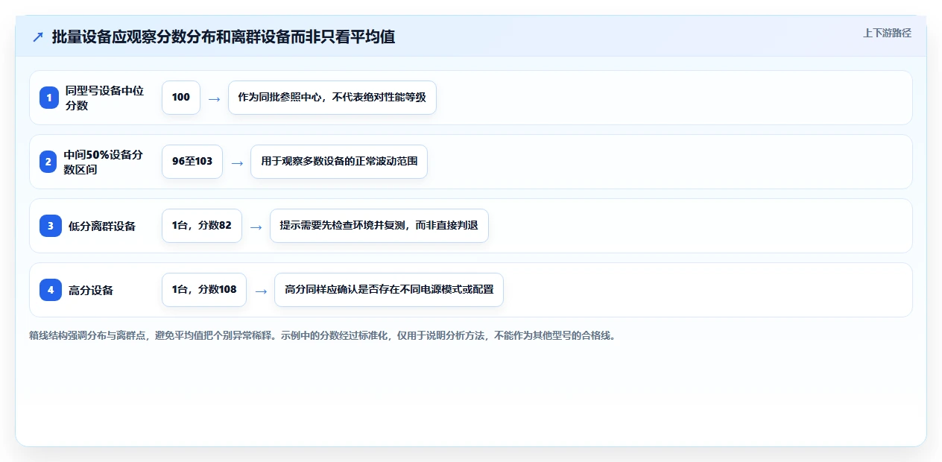Click the arrow after 1台，分数82
Image resolution: width=942 pixels, height=462 pixels.
click(x=256, y=227)
